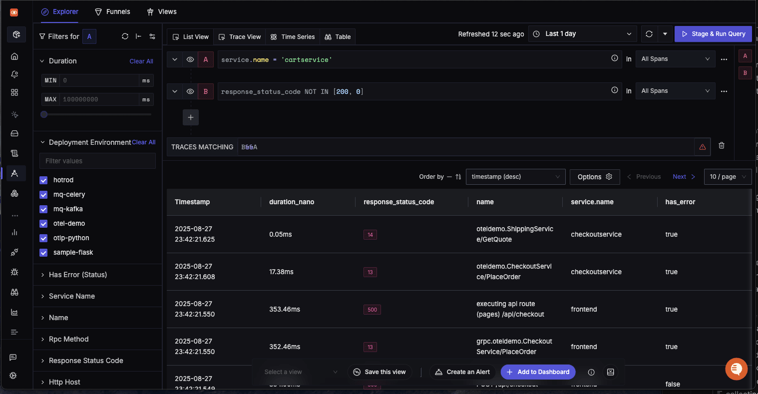Open three-dot menu for query A
The width and height of the screenshot is (758, 394).
(724, 59)
